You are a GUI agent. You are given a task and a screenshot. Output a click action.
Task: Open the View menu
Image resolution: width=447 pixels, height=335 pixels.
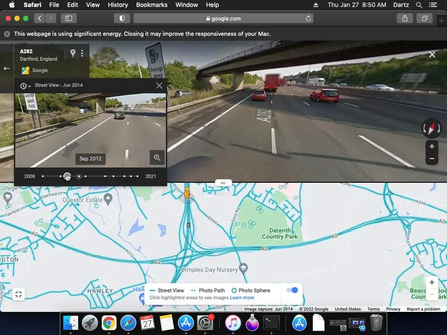(93, 5)
